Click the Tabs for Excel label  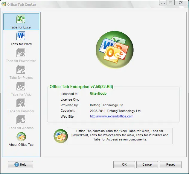click(21, 27)
